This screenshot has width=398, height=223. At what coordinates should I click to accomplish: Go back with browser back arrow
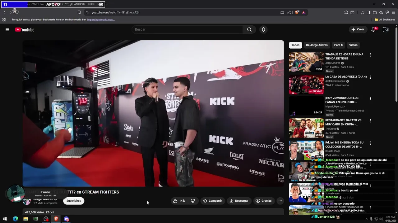click(x=4, y=12)
